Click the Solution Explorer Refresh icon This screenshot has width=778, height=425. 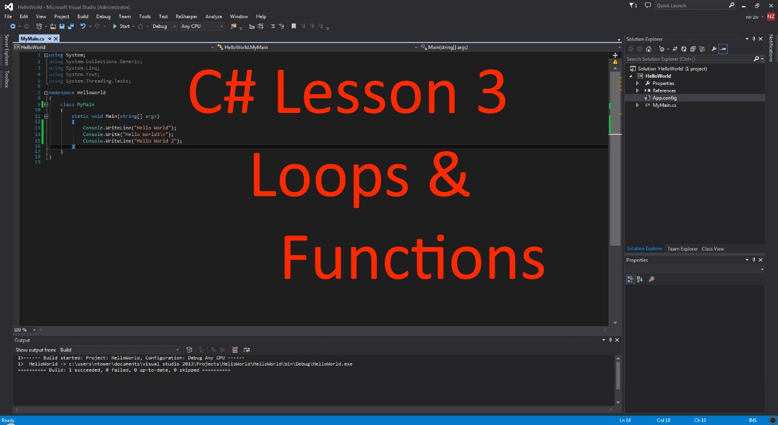(x=684, y=49)
